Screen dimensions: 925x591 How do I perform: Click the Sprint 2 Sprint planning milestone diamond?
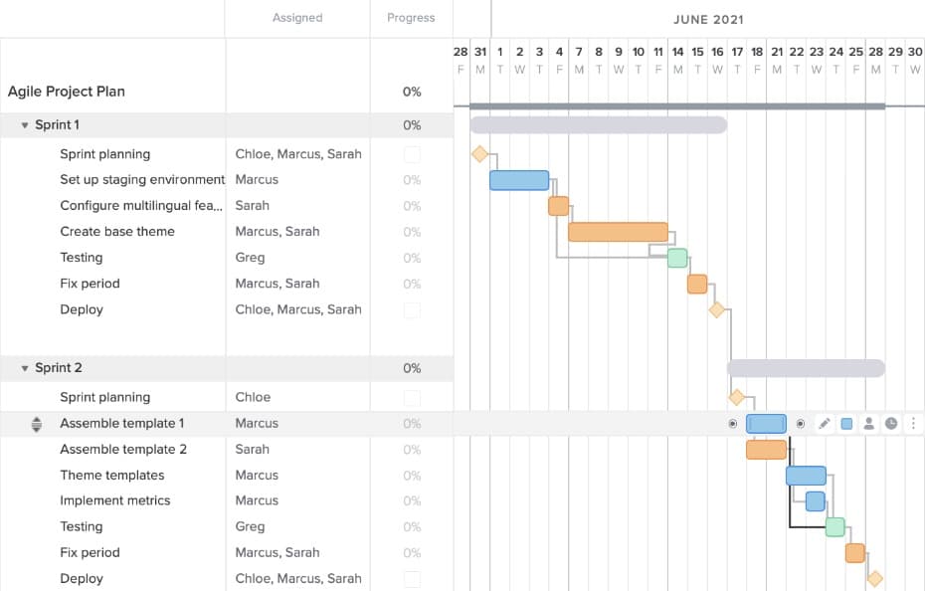pyautogui.click(x=736, y=396)
